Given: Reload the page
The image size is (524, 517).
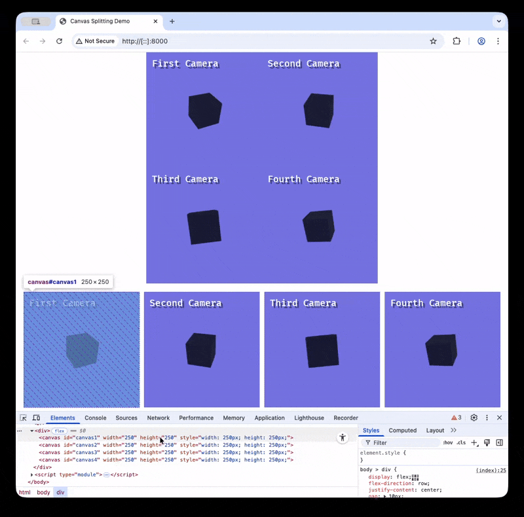Looking at the screenshot, I should coord(59,41).
